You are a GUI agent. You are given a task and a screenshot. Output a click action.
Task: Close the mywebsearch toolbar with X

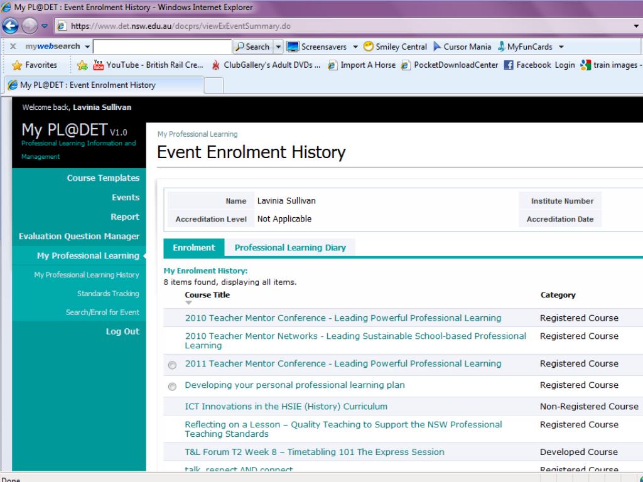13,46
